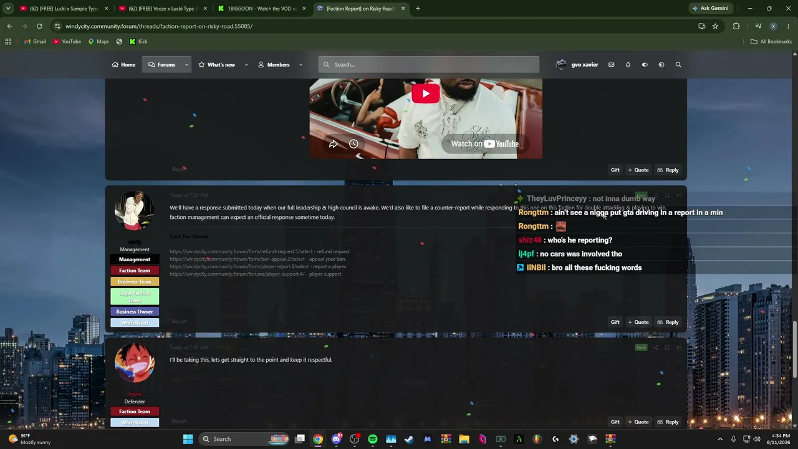
Task: Open a new browser tab
Action: click(418, 9)
